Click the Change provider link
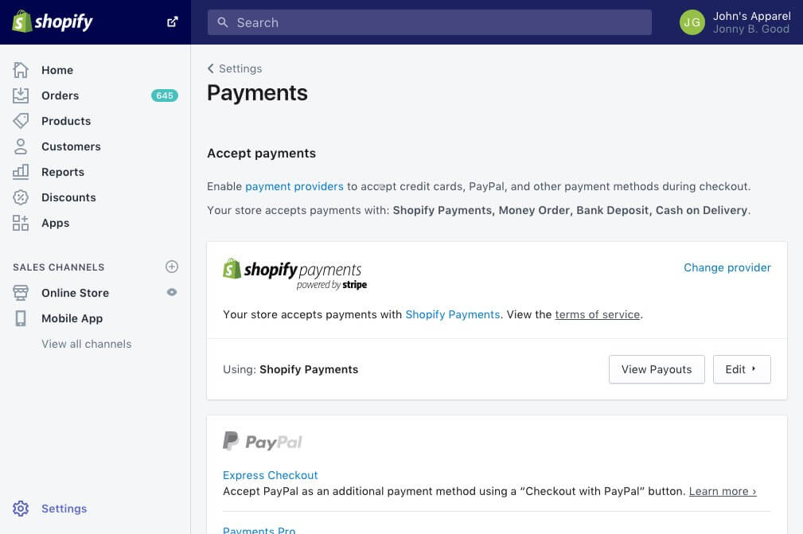This screenshot has height=534, width=803. coord(727,267)
